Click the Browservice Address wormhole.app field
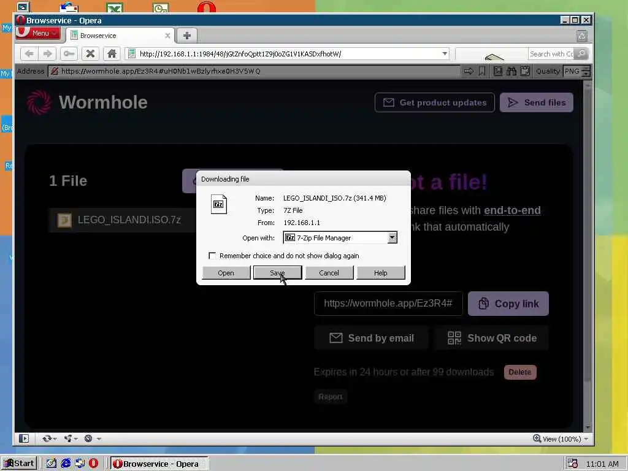Viewport: 628px width, 471px height. pos(255,71)
